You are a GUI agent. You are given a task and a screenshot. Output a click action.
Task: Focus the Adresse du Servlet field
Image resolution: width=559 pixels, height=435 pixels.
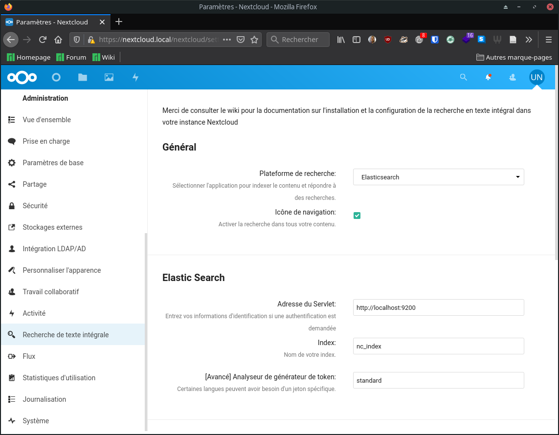[x=439, y=307]
